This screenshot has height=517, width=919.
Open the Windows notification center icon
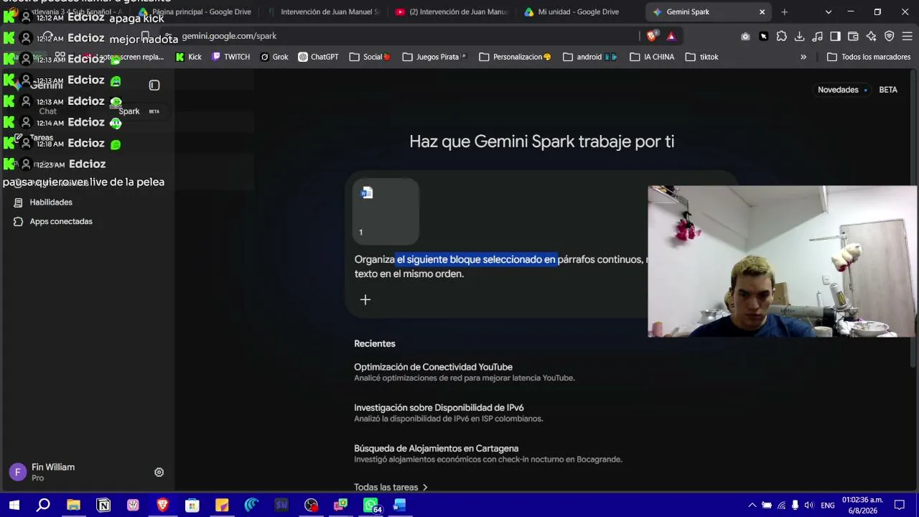(899, 505)
